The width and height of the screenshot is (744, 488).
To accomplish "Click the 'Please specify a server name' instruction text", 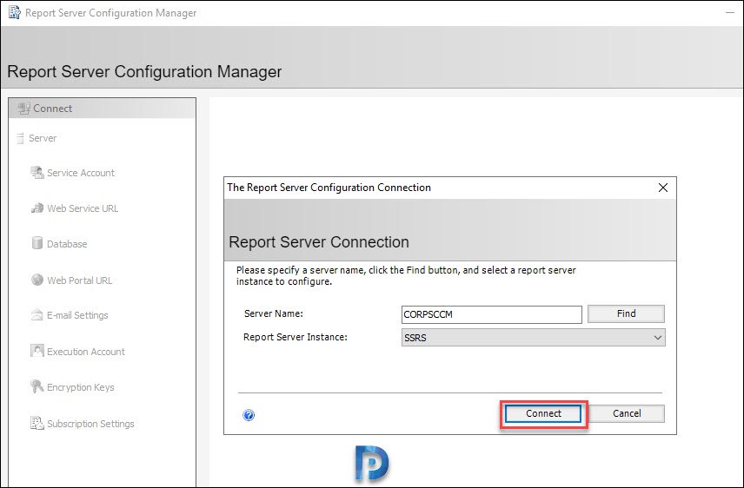I will 406,275.
